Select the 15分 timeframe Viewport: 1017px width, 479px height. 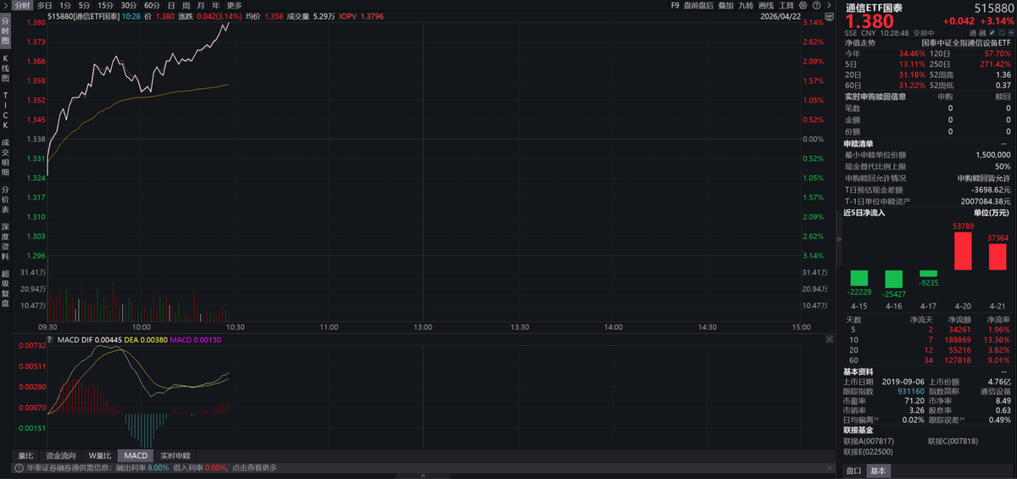tap(105, 5)
